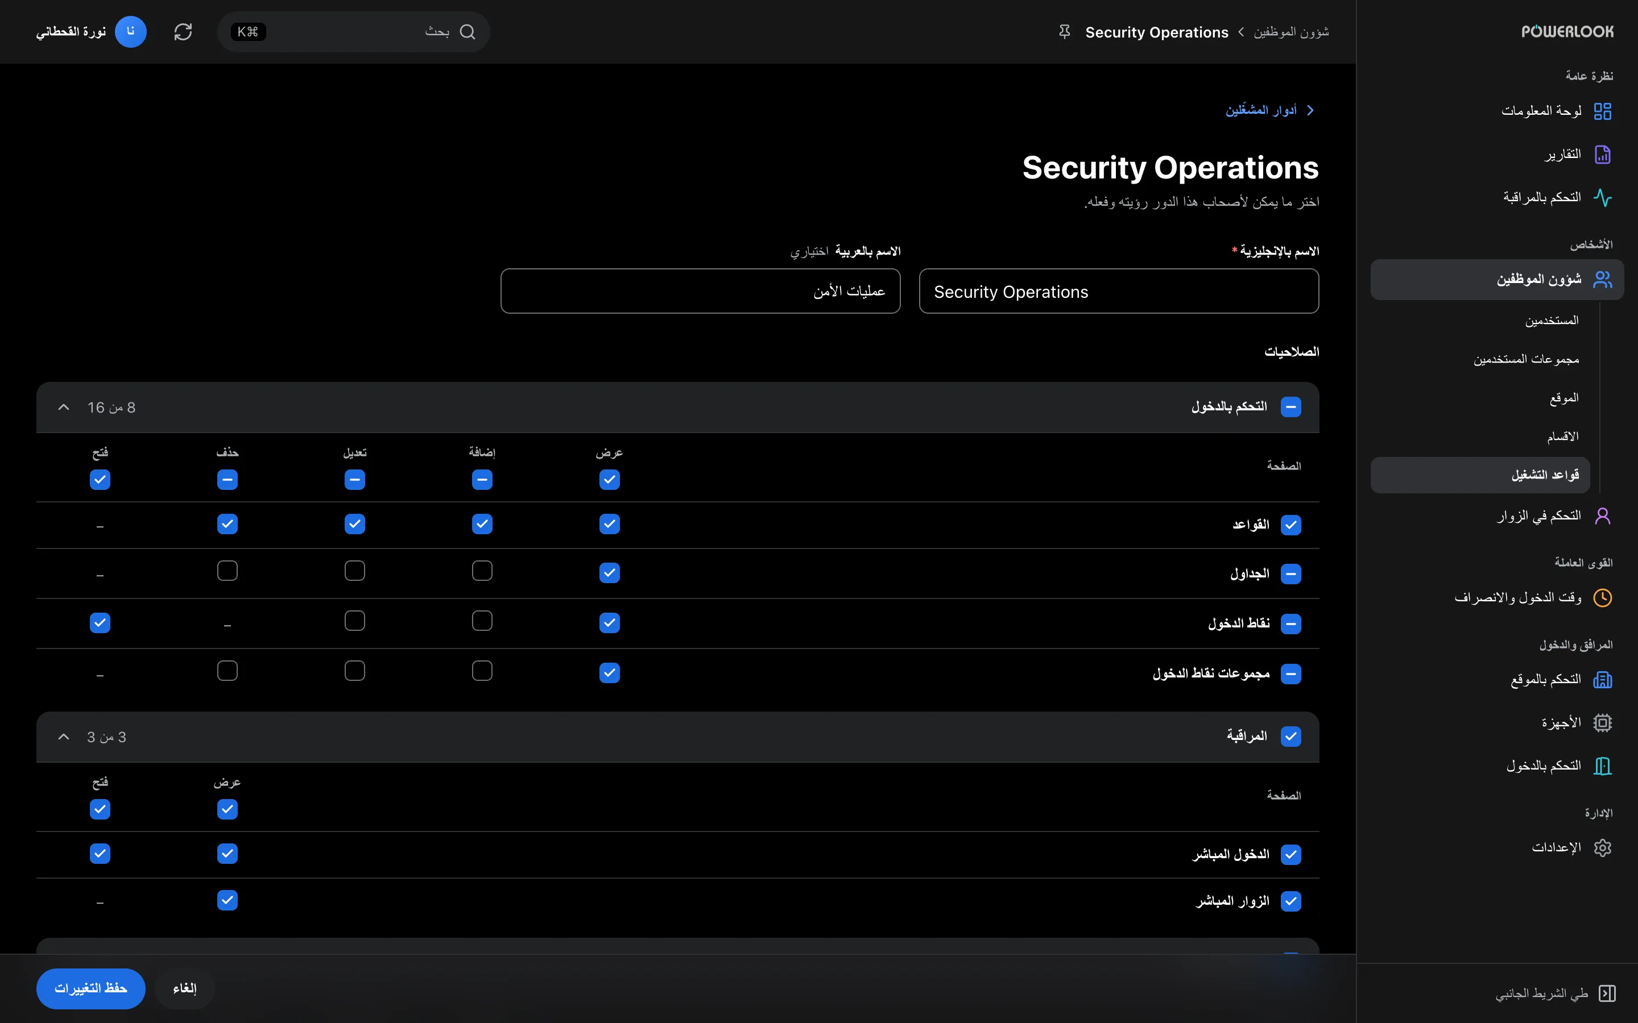Click the Arabic name field عمليات الأمن

(x=701, y=292)
